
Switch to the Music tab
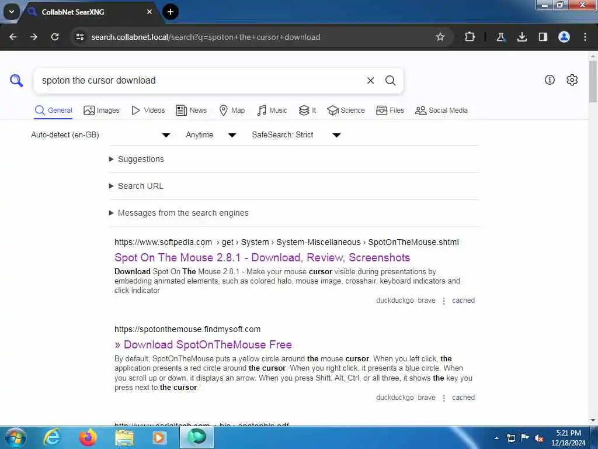tap(272, 110)
